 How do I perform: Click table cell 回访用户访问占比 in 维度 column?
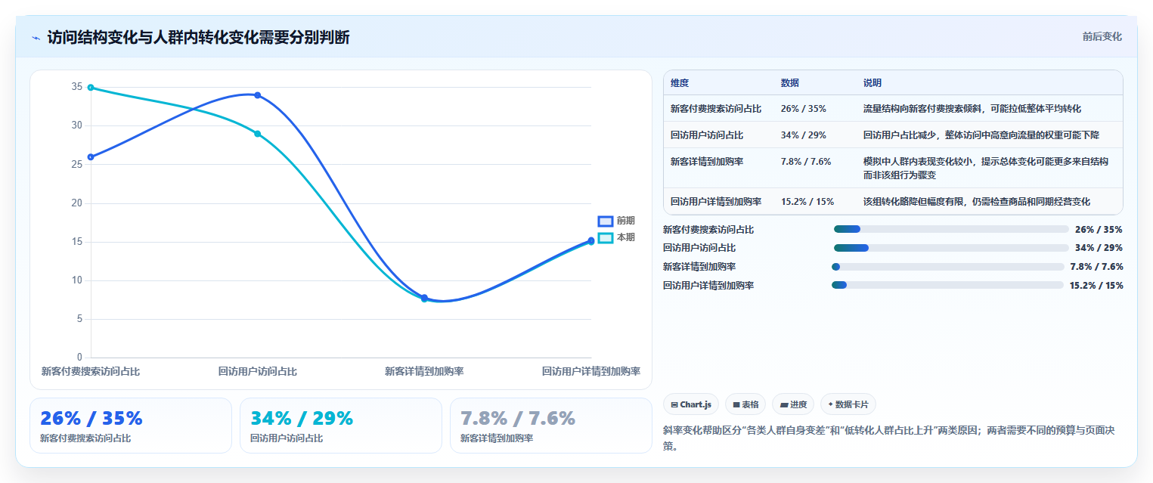coord(707,135)
